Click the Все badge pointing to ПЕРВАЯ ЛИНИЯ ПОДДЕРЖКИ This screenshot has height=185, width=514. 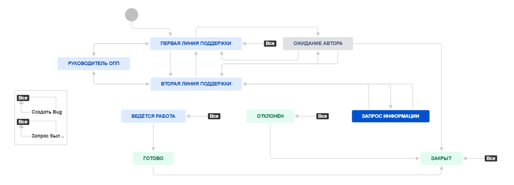[270, 44]
